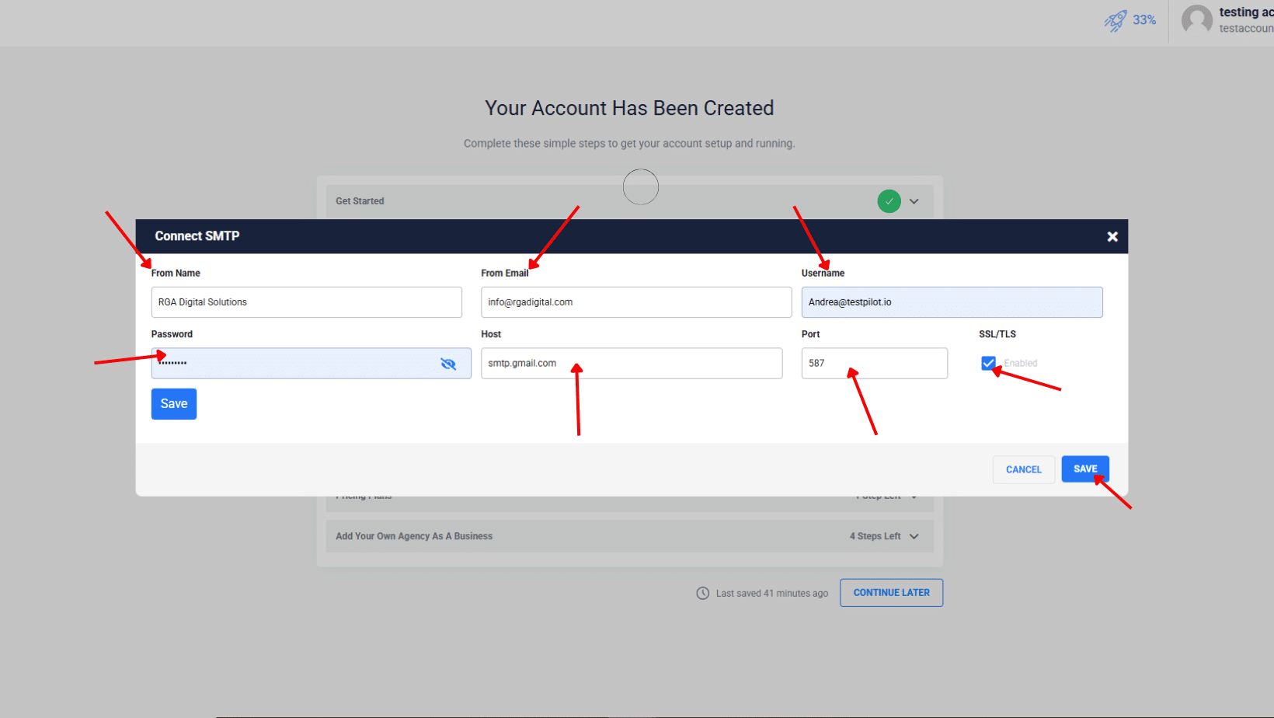Open the user avatar profile menu
Viewport: 1274px width, 718px height.
1196,20
